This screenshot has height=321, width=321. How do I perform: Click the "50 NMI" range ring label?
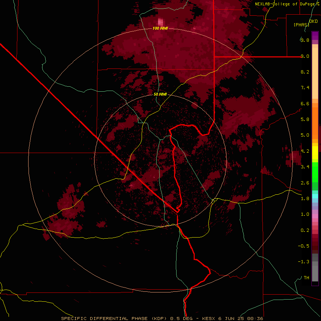[160, 94]
